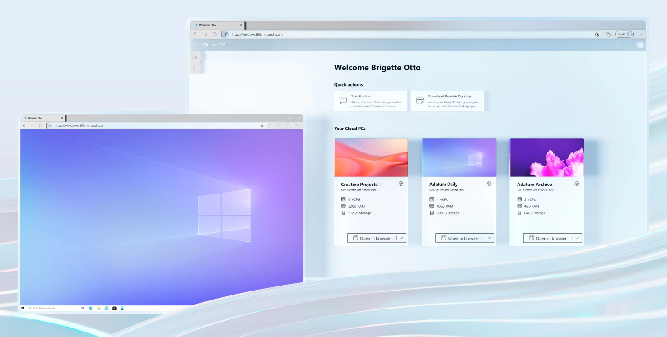Open the download icon in portal sidebar
The height and width of the screenshot is (337, 667).
click(195, 68)
